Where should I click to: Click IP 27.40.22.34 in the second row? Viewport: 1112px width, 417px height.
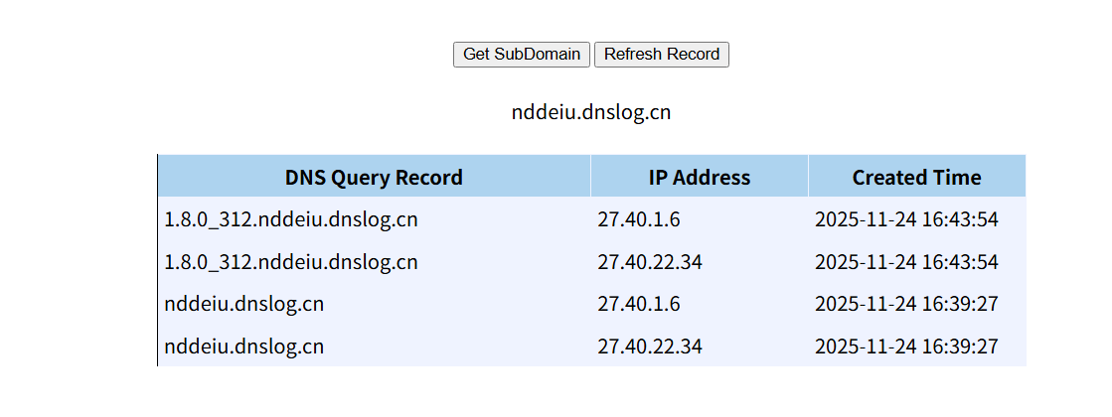650,262
